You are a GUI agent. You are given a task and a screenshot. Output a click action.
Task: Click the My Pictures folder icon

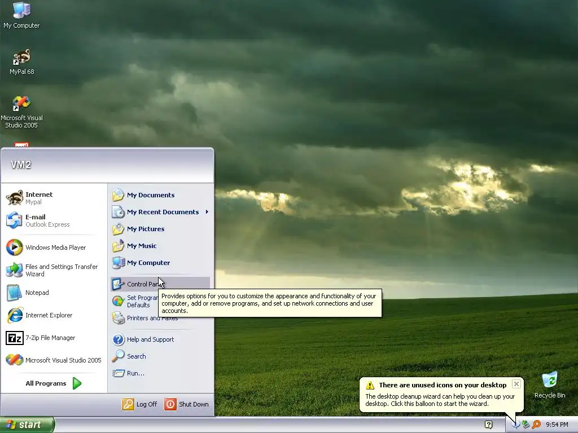(118, 229)
